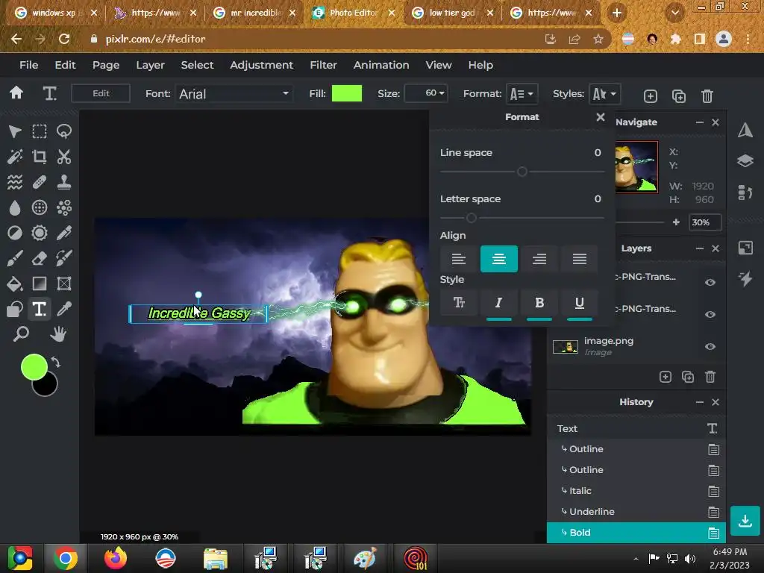The height and width of the screenshot is (573, 764).
Task: Add new layer from top toolbar
Action: [651, 96]
